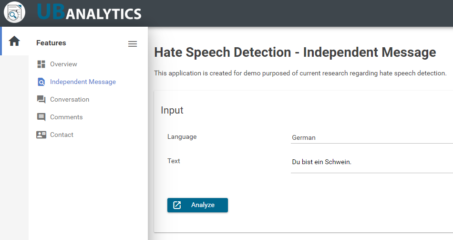Click the Contact card icon
The image size is (453, 240).
[x=41, y=135]
